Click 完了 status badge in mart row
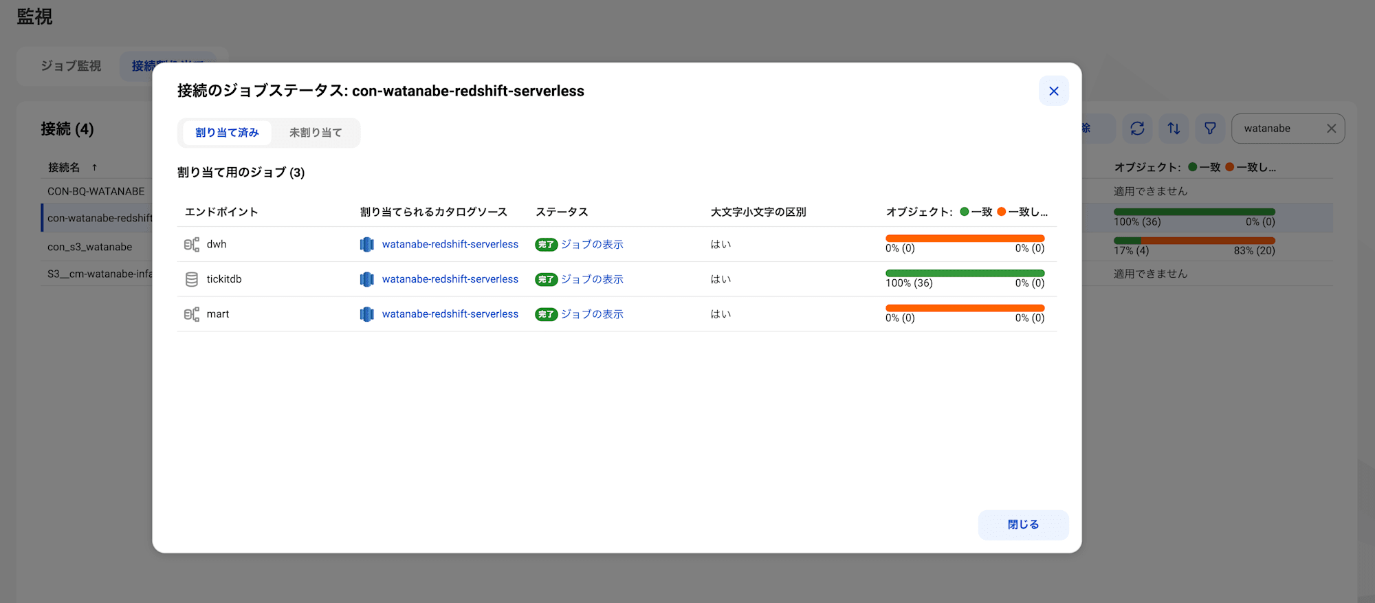The height and width of the screenshot is (603, 1375). tap(546, 314)
